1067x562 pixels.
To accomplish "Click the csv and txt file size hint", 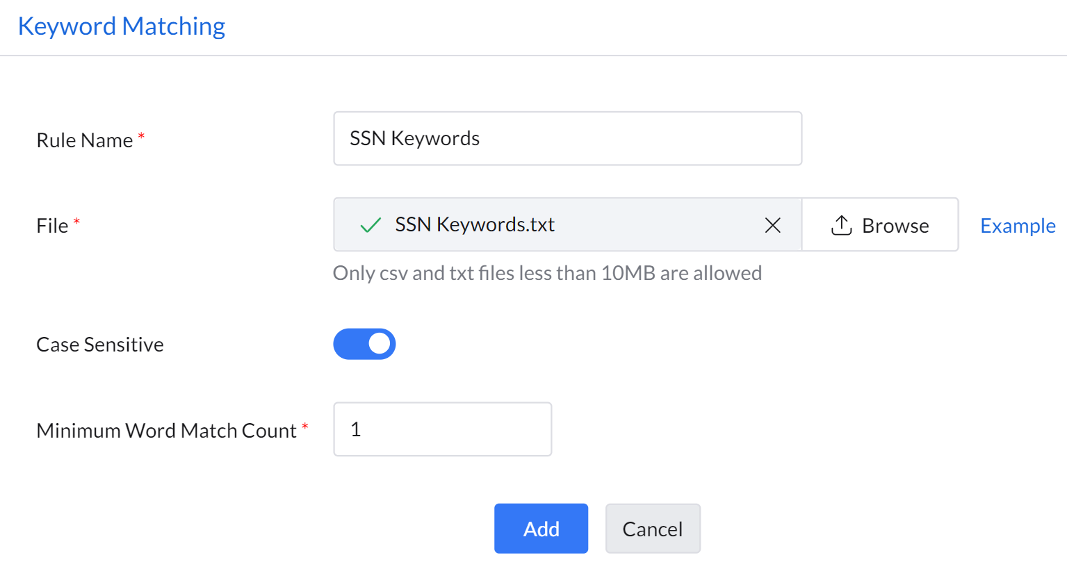I will [x=547, y=273].
